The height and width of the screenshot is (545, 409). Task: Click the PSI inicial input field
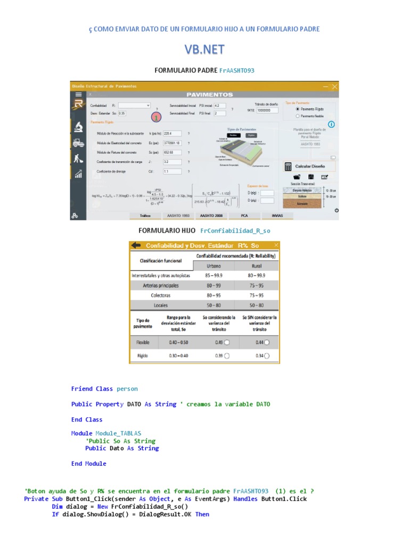click(x=220, y=106)
